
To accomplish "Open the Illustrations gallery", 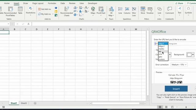I will 31,11.
